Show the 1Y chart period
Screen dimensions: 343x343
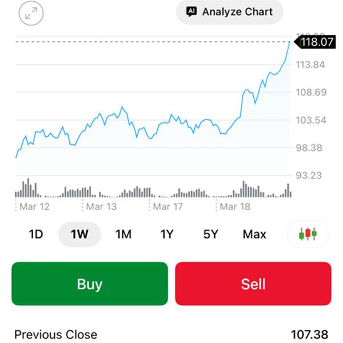(167, 234)
